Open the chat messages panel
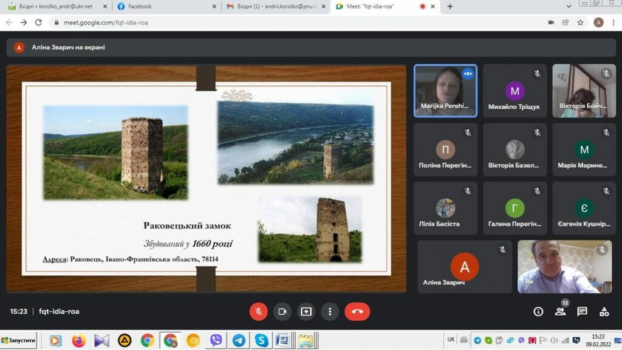Image resolution: width=622 pixels, height=350 pixels. [582, 312]
